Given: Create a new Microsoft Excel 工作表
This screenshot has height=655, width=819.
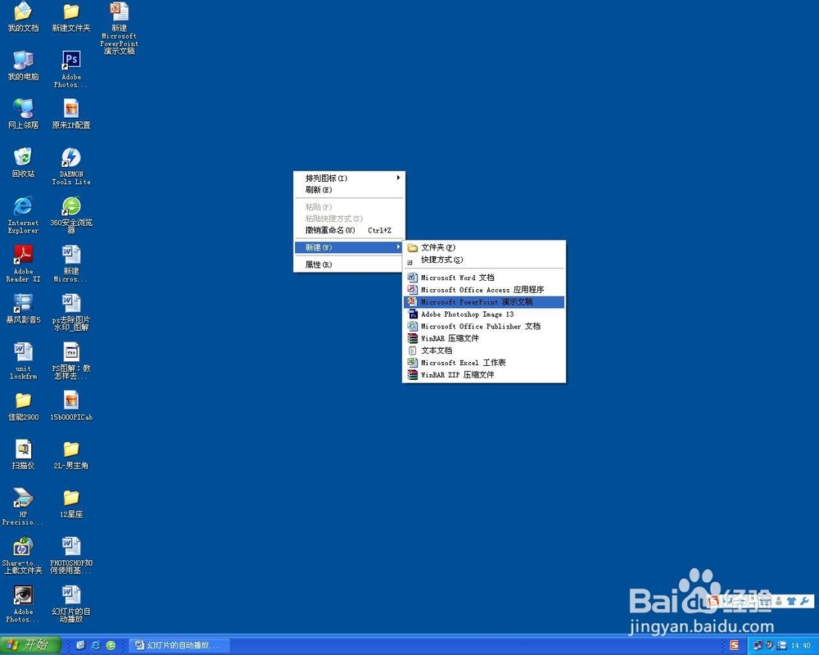Looking at the screenshot, I should [x=484, y=363].
